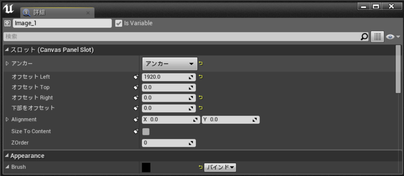Collapse the スロット (Canvas Panel Slot) section

point(7,50)
